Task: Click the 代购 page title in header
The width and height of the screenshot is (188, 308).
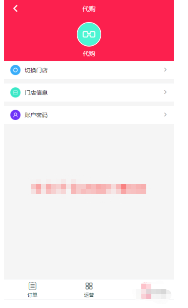Action: (x=89, y=9)
